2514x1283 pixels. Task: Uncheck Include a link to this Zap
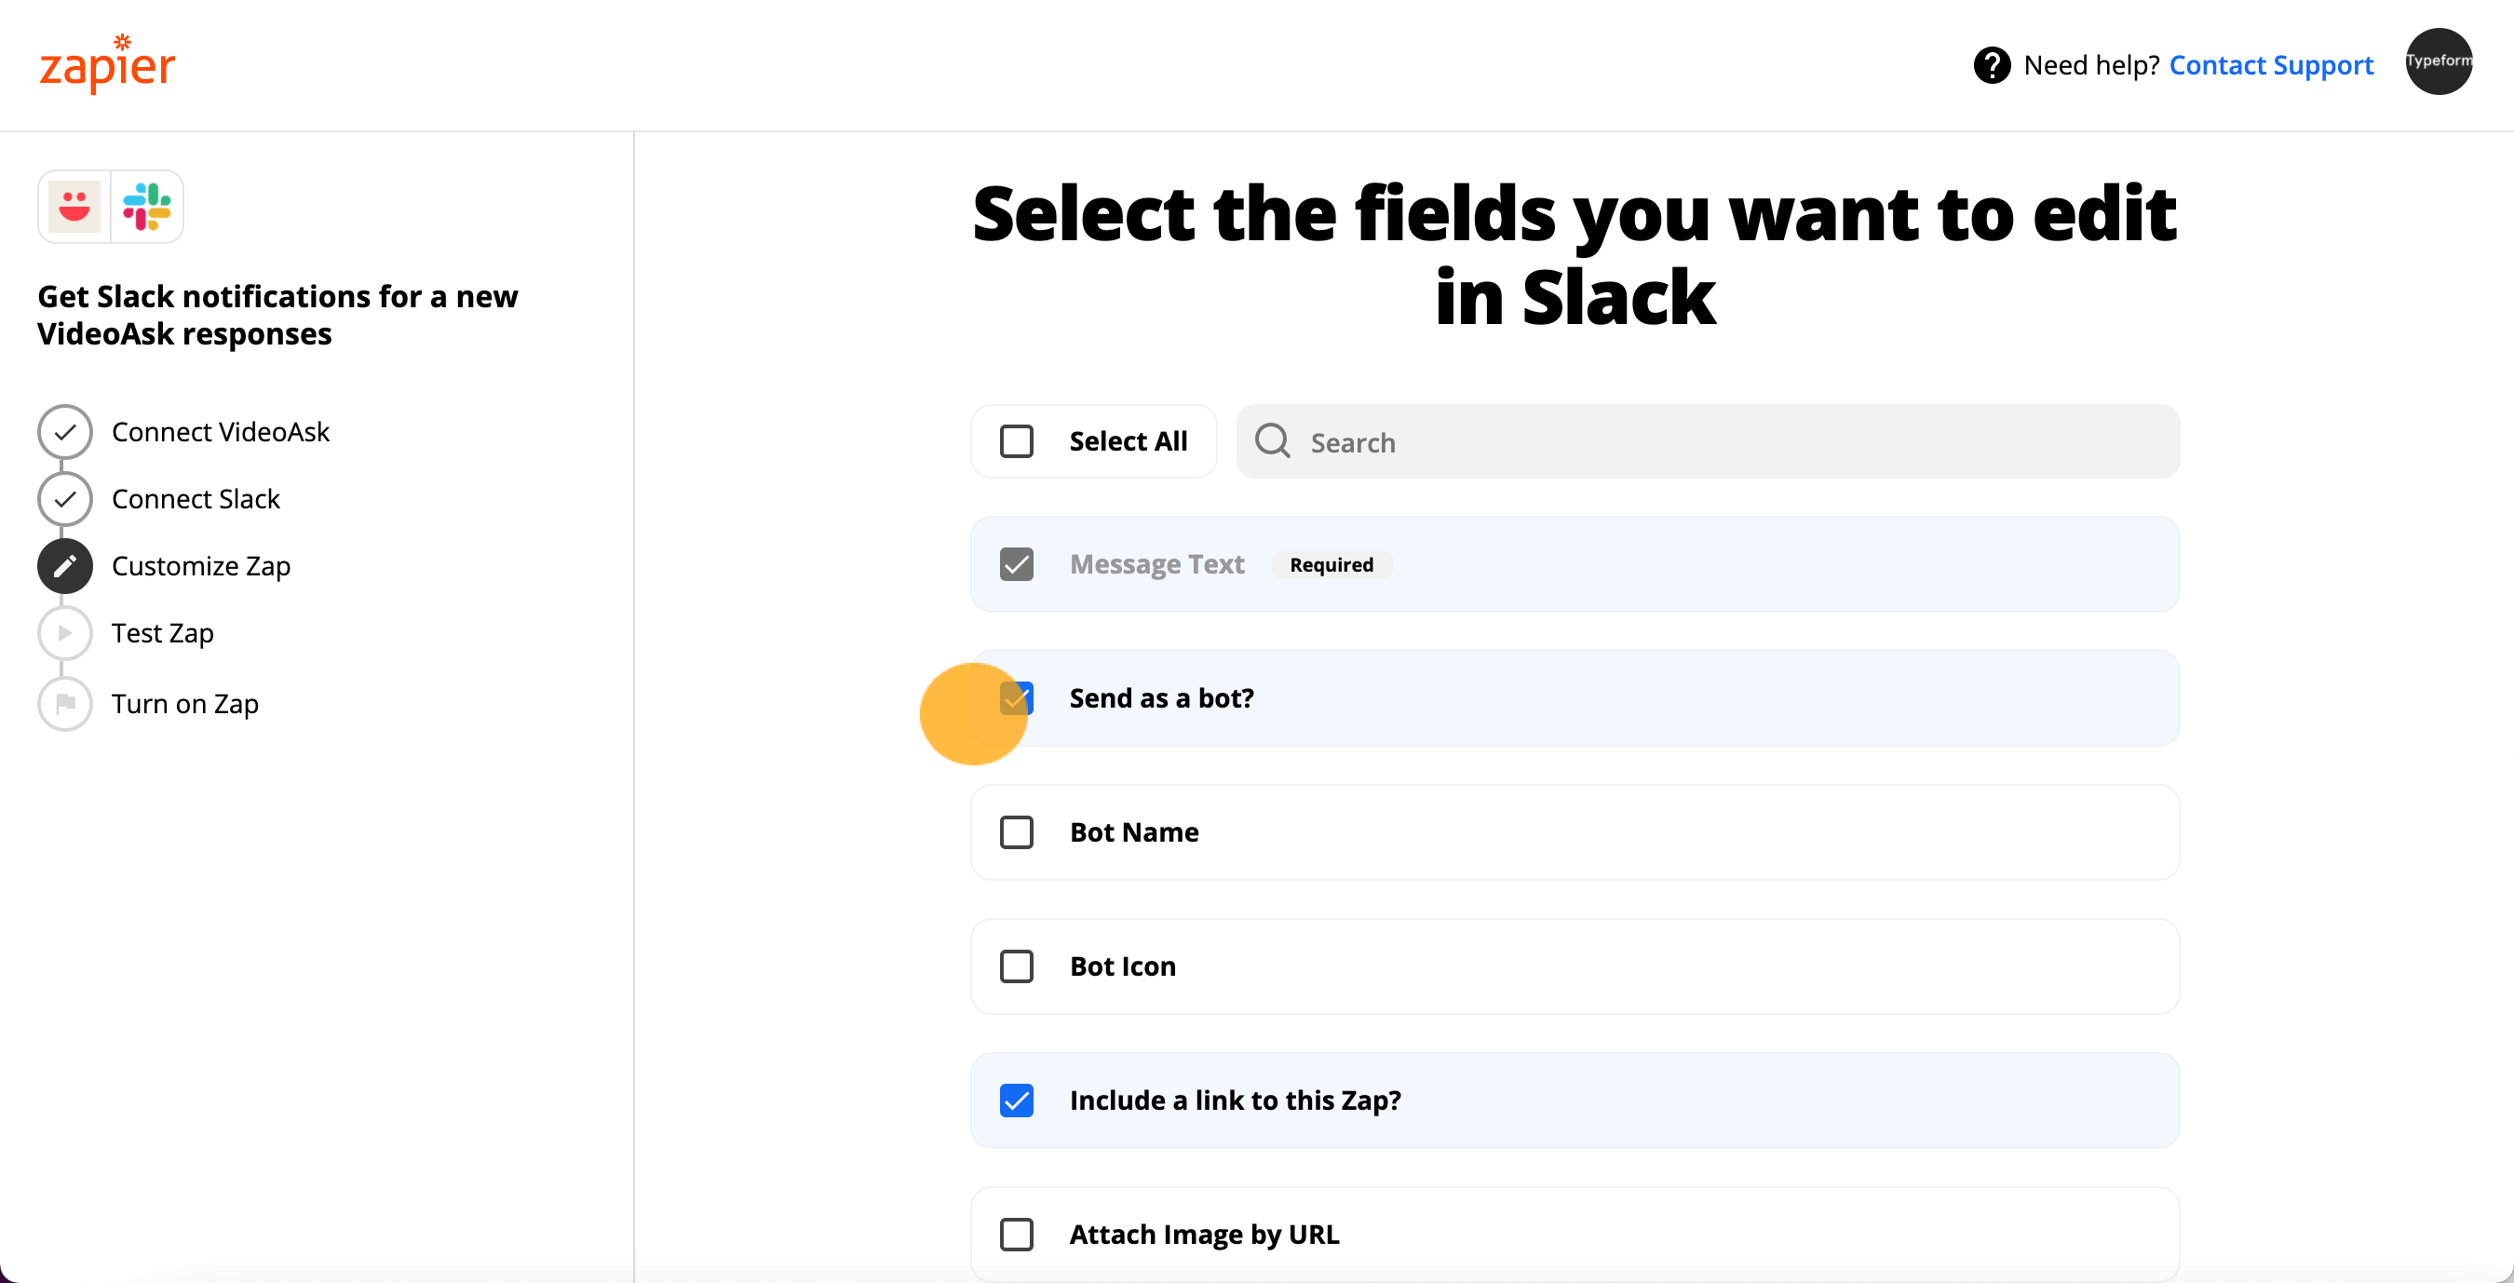click(1017, 1100)
